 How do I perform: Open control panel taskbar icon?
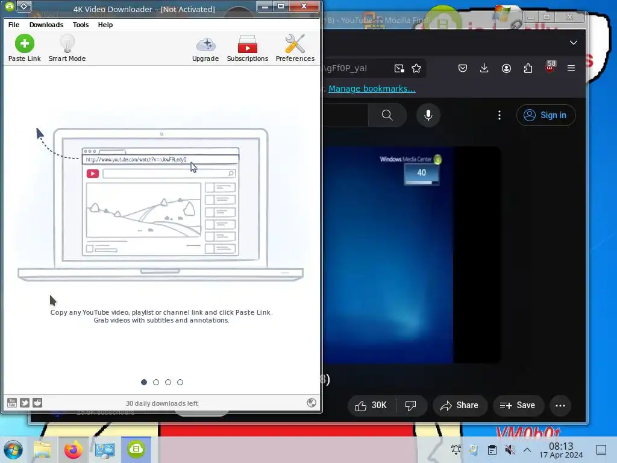104,450
